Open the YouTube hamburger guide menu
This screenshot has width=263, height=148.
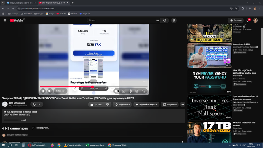[x=5, y=21]
